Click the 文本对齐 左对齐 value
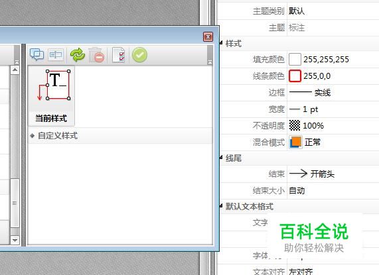 click(x=301, y=272)
